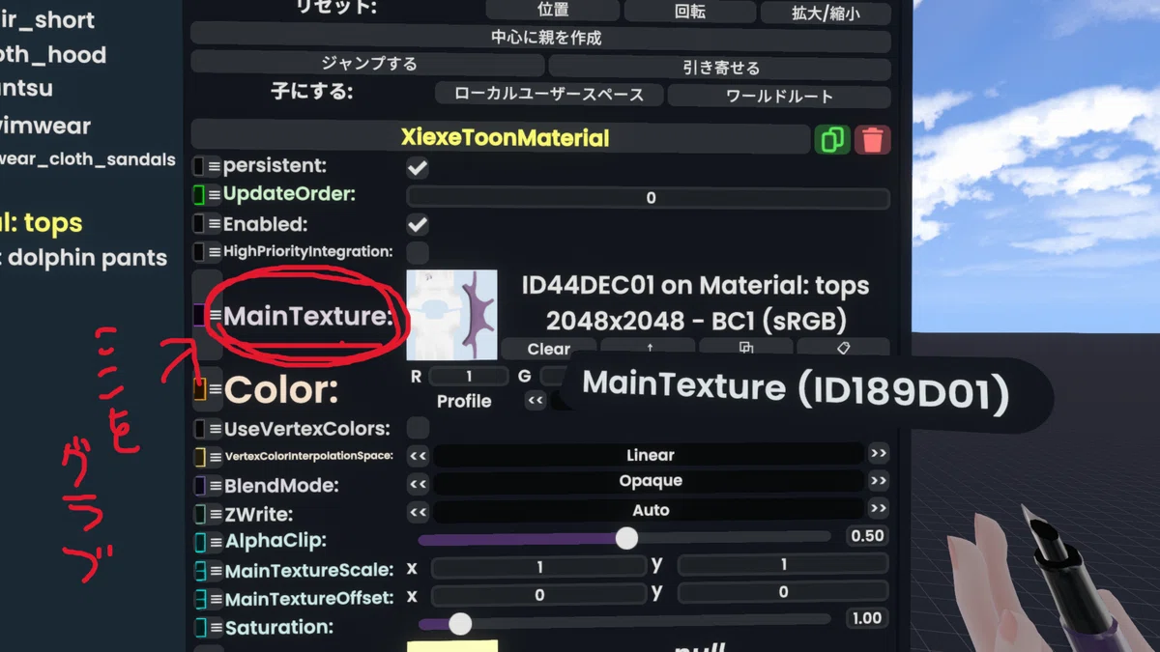Click the purple field box beside BlendMode
Image resolution: width=1160 pixels, height=652 pixels.
[199, 486]
